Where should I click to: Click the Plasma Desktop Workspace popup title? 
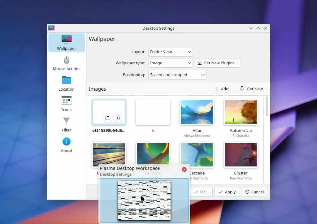pos(130,168)
